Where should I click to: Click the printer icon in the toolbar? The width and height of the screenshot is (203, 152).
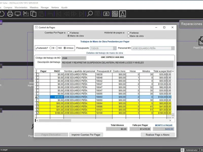click(10, 14)
